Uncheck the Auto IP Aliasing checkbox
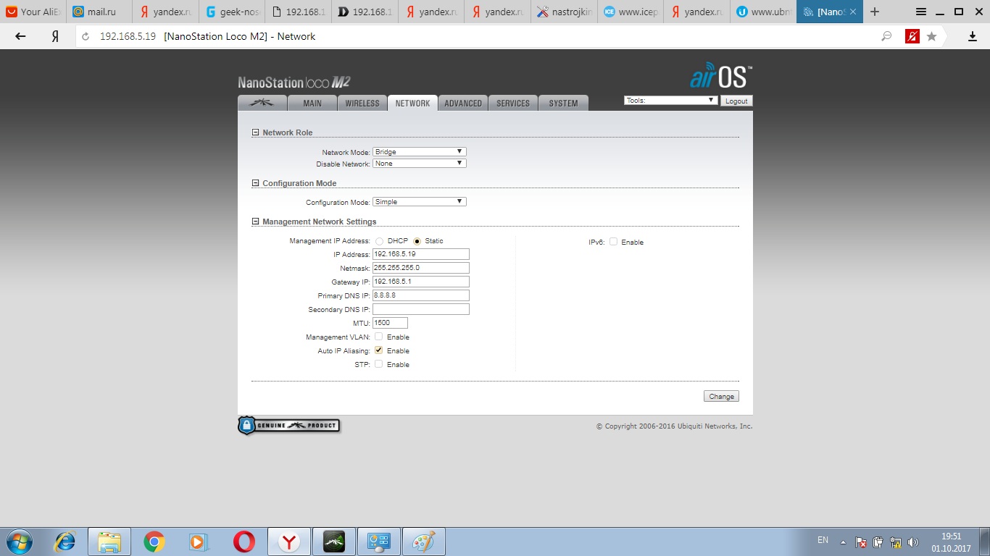This screenshot has width=990, height=556. point(378,350)
